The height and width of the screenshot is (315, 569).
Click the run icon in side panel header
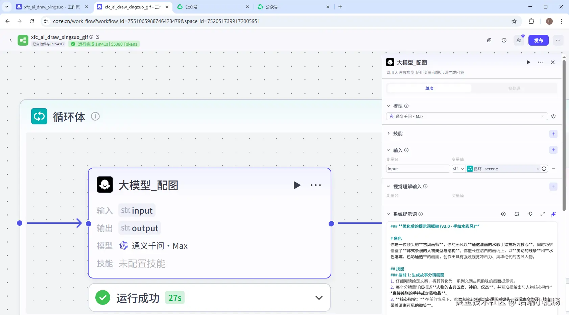pos(528,62)
